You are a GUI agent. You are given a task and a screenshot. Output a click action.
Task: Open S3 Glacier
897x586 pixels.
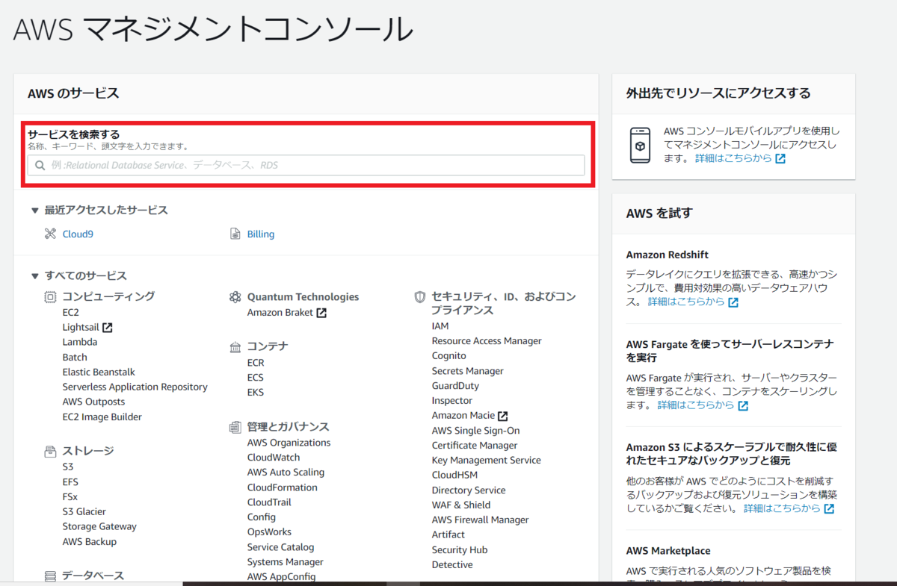(84, 511)
